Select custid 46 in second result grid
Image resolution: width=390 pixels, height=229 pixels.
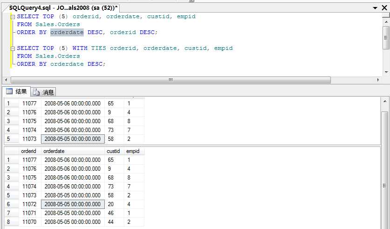[x=114, y=213]
